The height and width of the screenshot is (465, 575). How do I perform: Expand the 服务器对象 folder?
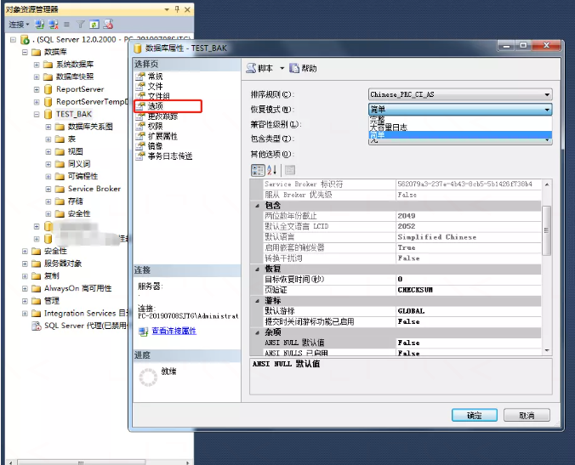[25, 264]
